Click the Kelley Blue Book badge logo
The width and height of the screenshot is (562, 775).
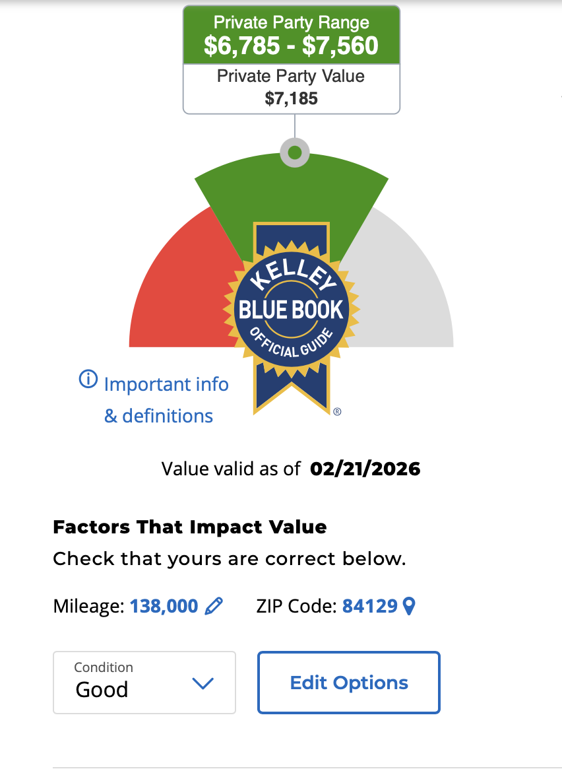[291, 310]
